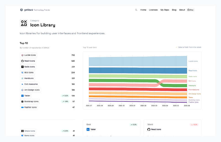Click the Radix Icons logo icon
Viewport: 221px width, 142px height.
point(22,67)
